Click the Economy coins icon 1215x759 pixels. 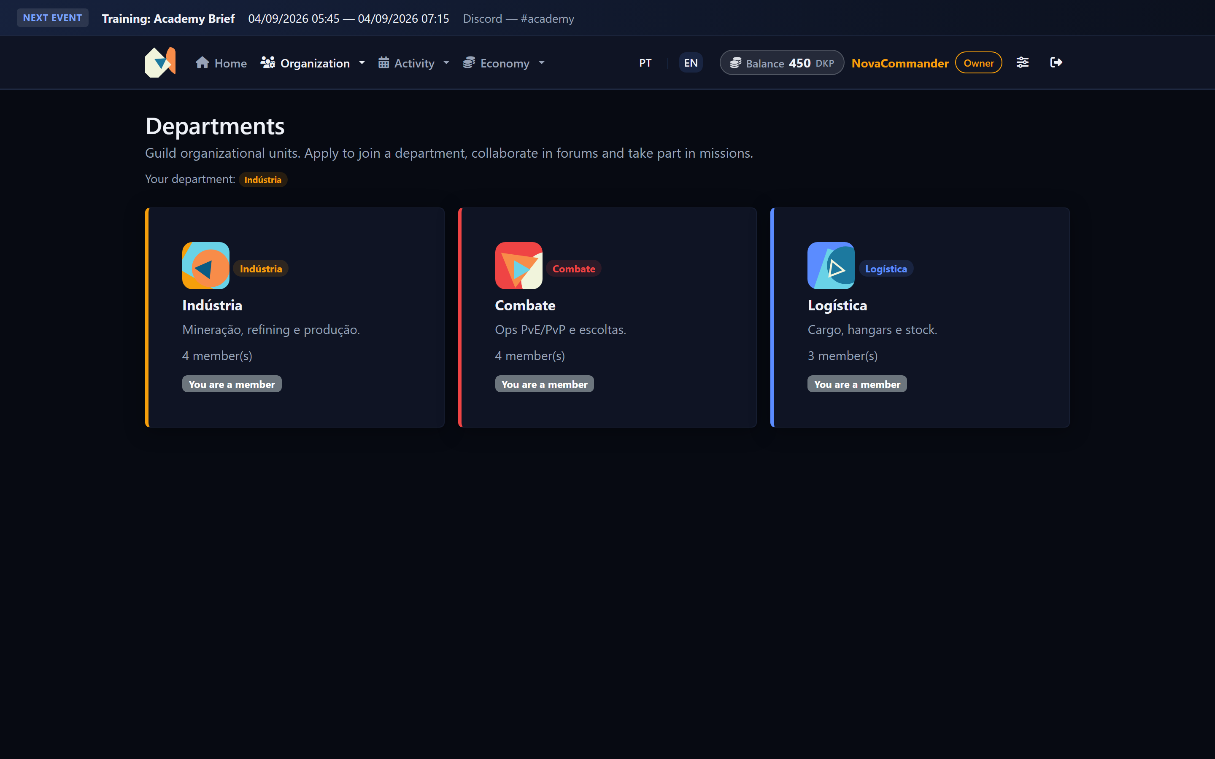[469, 63]
